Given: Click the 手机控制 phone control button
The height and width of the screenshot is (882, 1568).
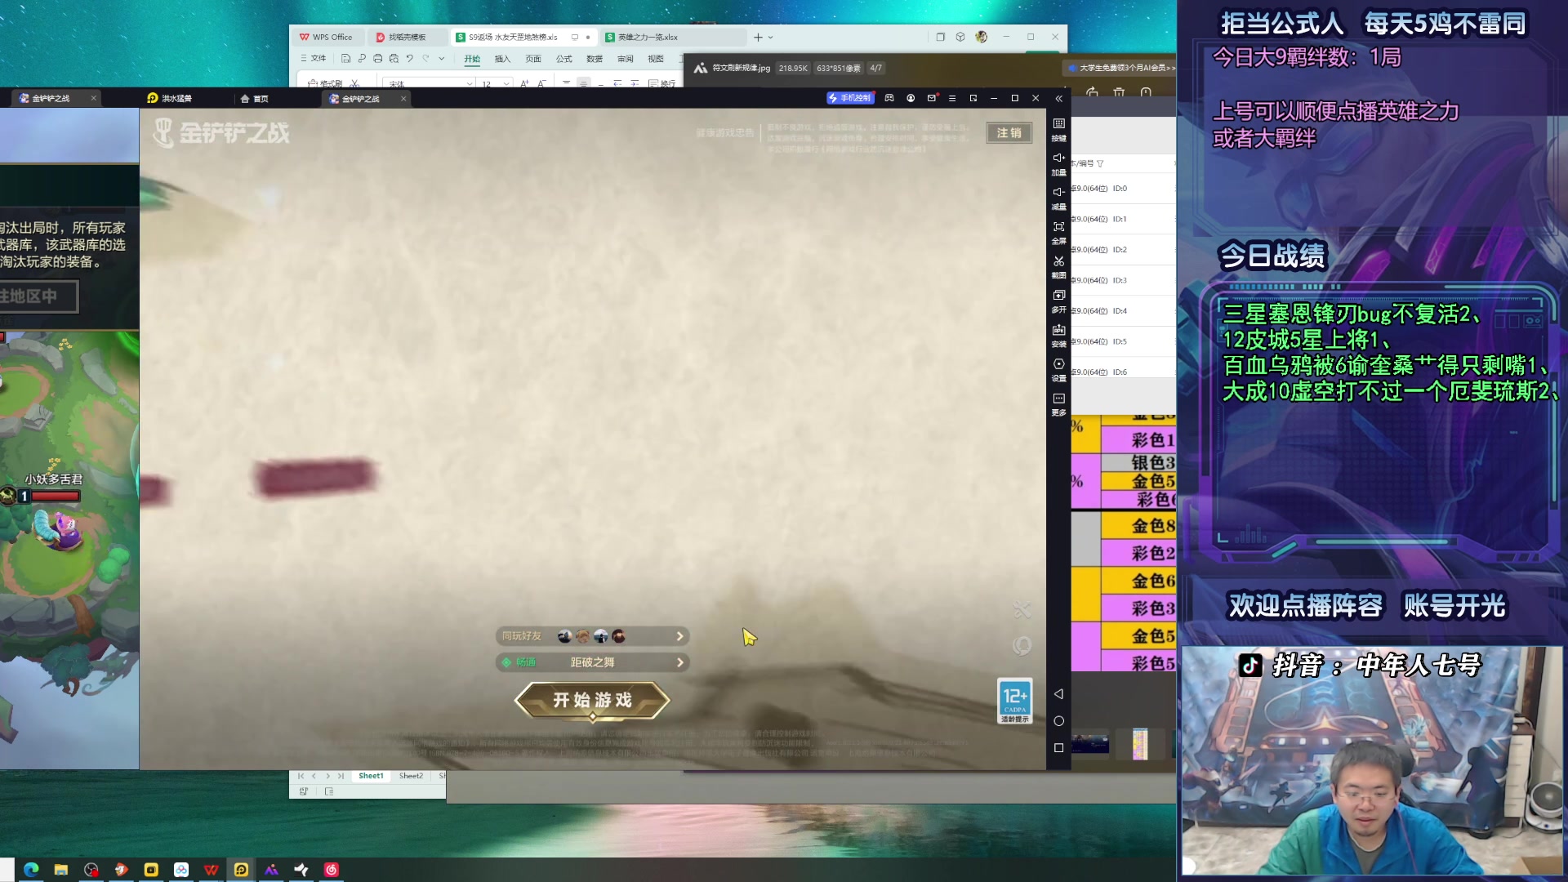Looking at the screenshot, I should (x=850, y=98).
